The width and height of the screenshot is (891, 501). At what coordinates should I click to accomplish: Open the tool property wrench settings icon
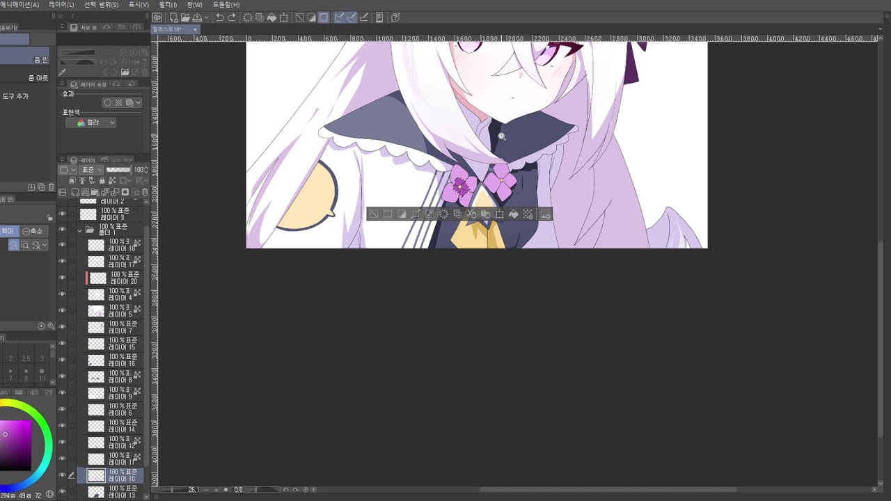51,326
